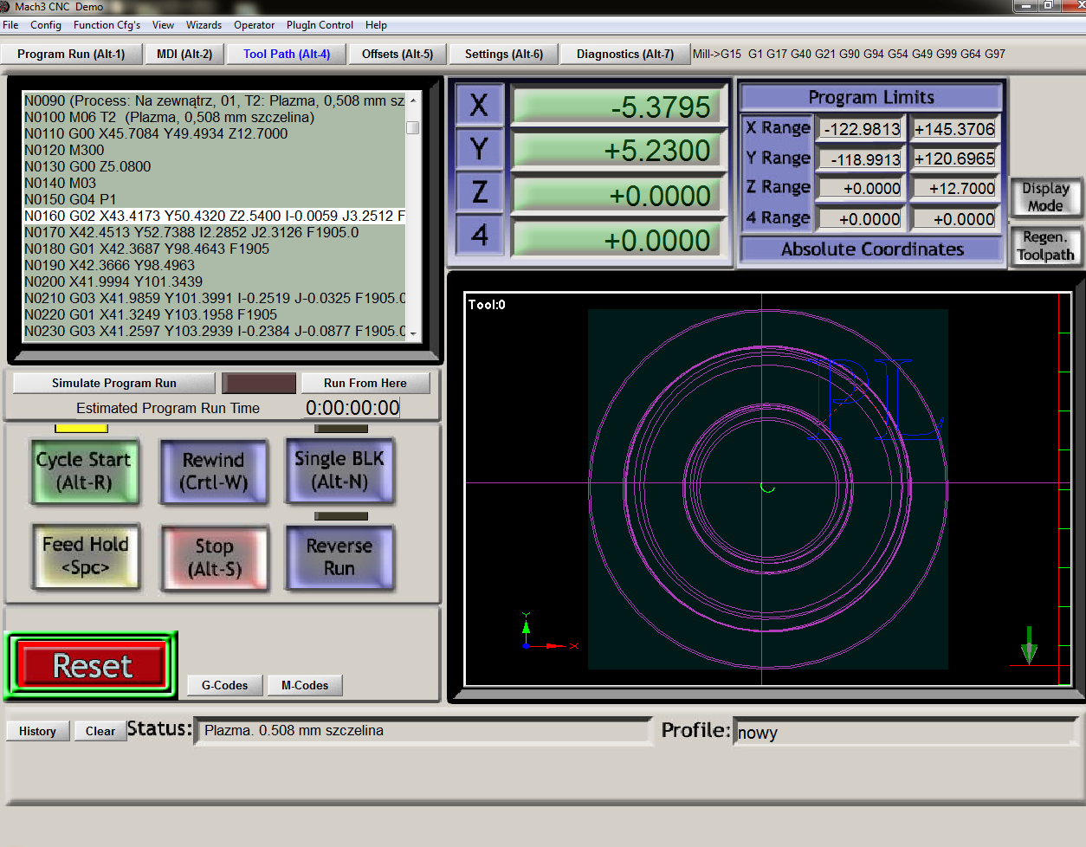Click X Range minimum value -122.9813
Image resolution: width=1086 pixels, height=847 pixels.
(862, 129)
